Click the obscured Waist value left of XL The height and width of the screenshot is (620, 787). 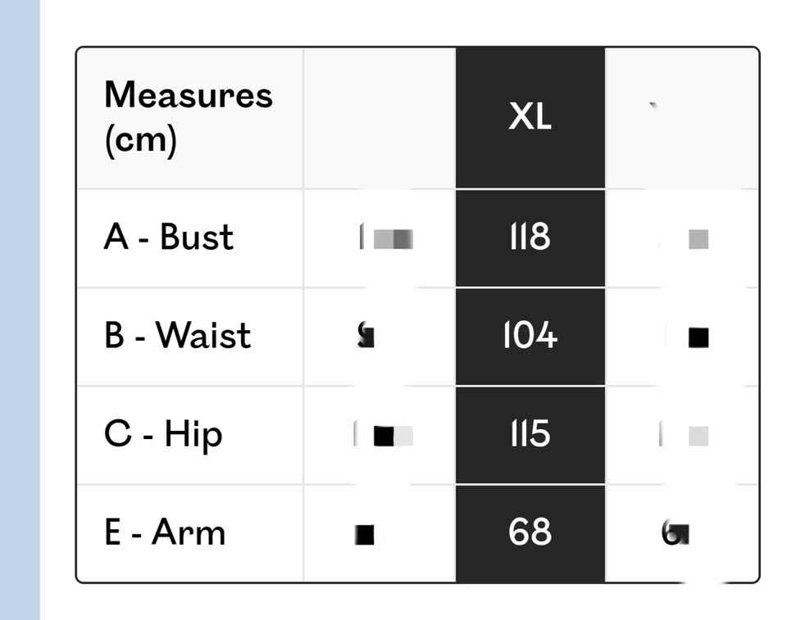click(366, 336)
